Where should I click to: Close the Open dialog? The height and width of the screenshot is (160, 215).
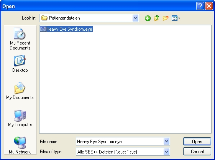209,6
